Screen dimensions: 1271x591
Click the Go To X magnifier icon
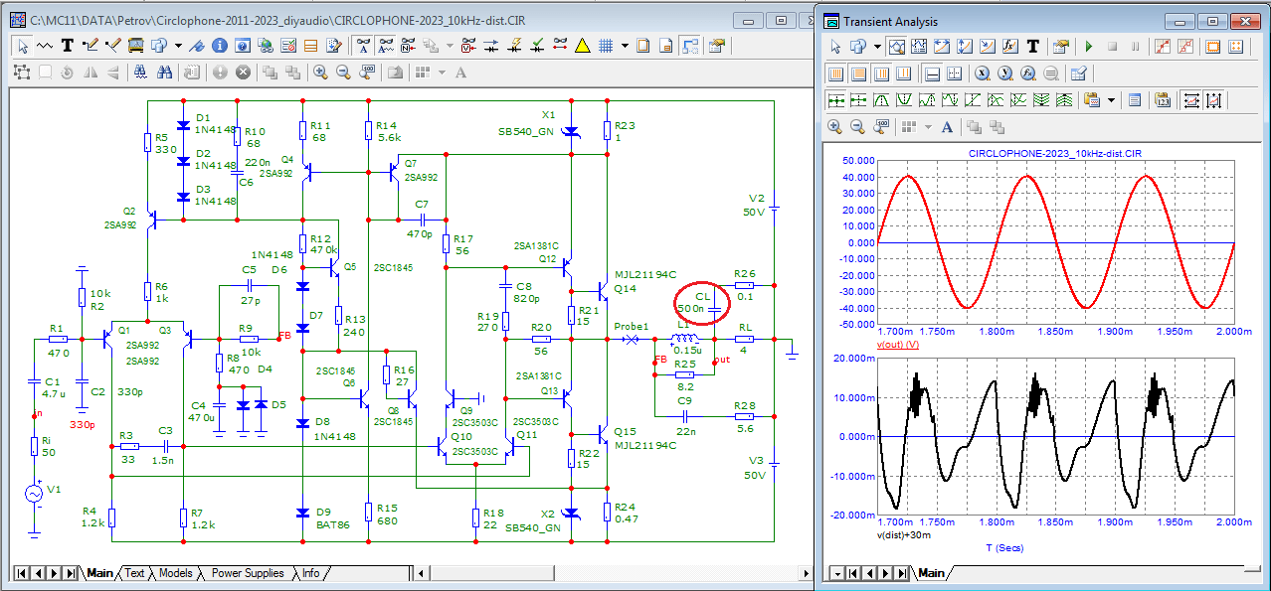[x=982, y=74]
